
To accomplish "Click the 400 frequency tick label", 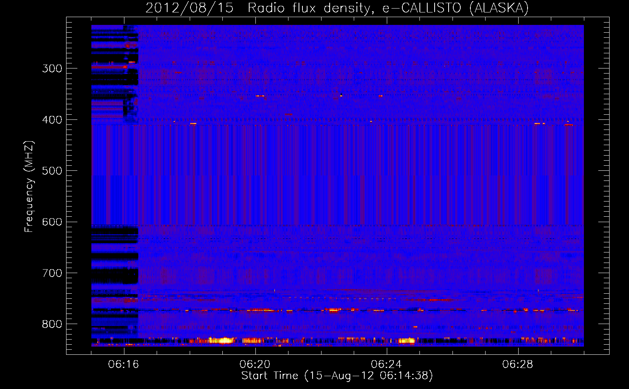I will point(52,120).
